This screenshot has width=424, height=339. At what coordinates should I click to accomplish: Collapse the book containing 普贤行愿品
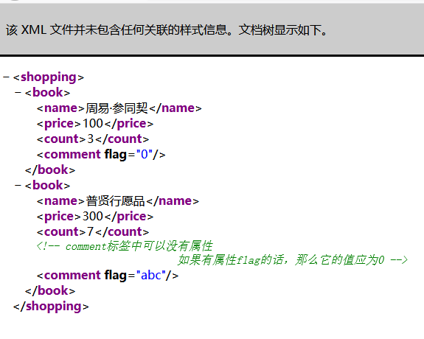click(x=18, y=186)
